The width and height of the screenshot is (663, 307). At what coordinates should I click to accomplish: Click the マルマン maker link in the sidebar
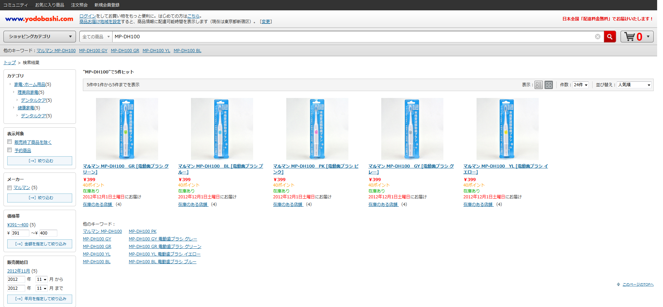coord(22,188)
